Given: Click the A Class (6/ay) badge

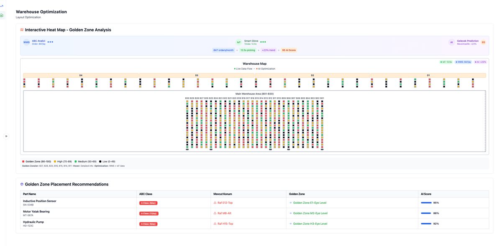Looking at the screenshot, I should (x=149, y=224).
